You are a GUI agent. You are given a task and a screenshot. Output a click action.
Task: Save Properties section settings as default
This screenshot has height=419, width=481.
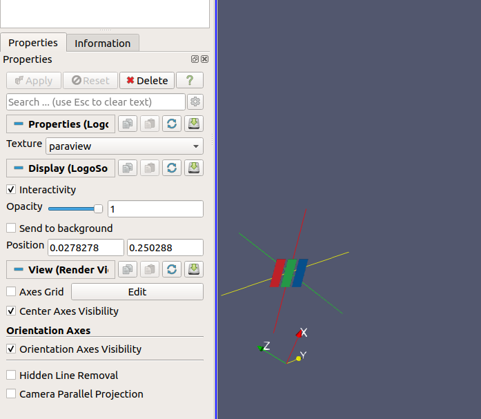[x=194, y=124]
